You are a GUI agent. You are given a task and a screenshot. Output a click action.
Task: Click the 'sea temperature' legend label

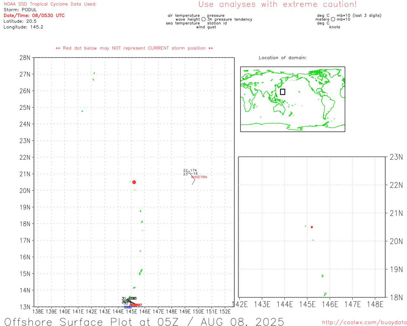(183, 23)
